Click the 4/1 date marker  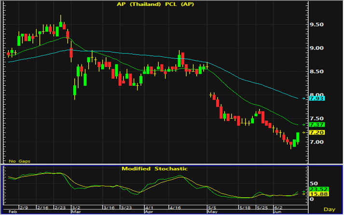click(x=149, y=207)
